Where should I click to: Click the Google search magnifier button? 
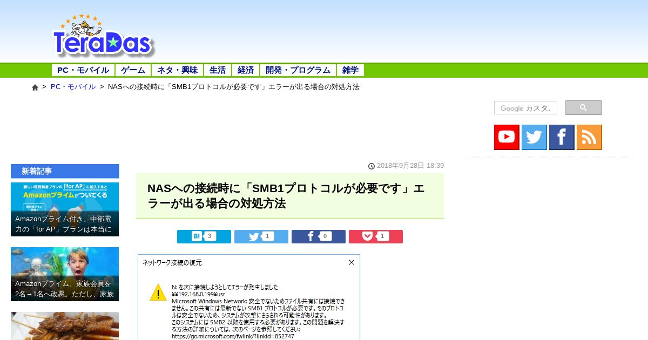pyautogui.click(x=583, y=107)
